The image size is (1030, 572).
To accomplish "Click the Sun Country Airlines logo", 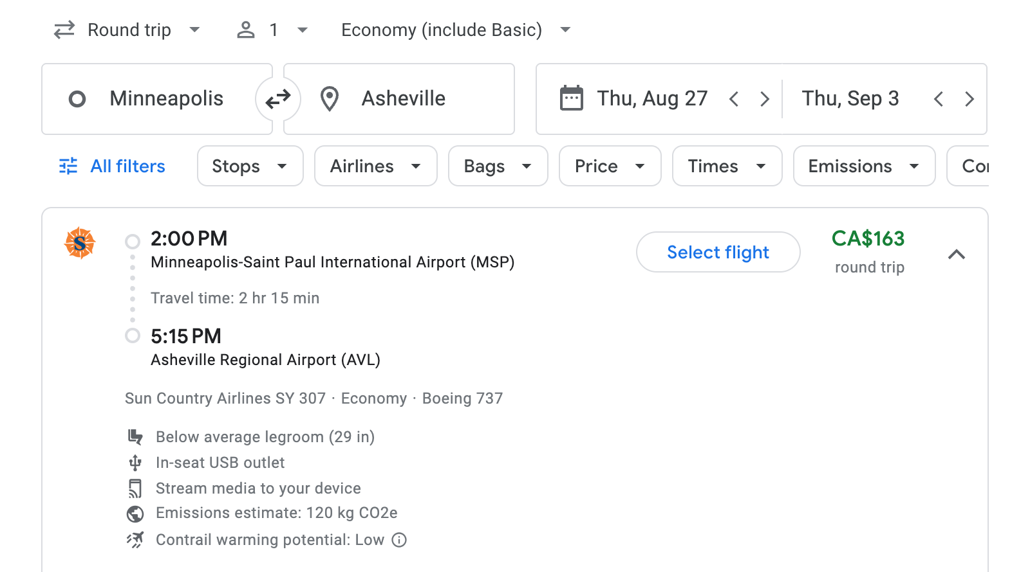I will pos(79,243).
